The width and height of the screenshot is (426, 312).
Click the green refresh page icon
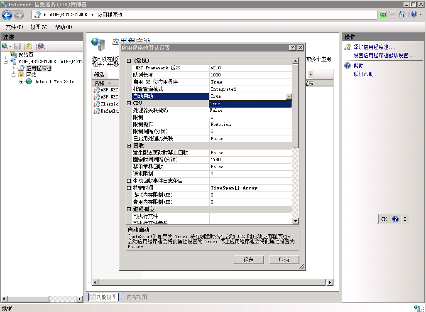(383, 15)
